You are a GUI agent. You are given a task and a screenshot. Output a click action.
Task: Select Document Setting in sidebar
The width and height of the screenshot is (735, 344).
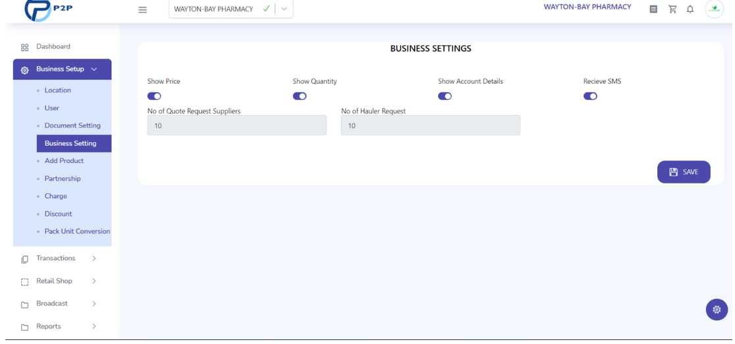point(72,126)
